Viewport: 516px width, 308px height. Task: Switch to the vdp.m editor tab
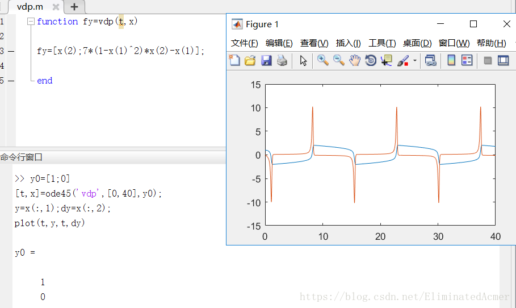point(30,7)
